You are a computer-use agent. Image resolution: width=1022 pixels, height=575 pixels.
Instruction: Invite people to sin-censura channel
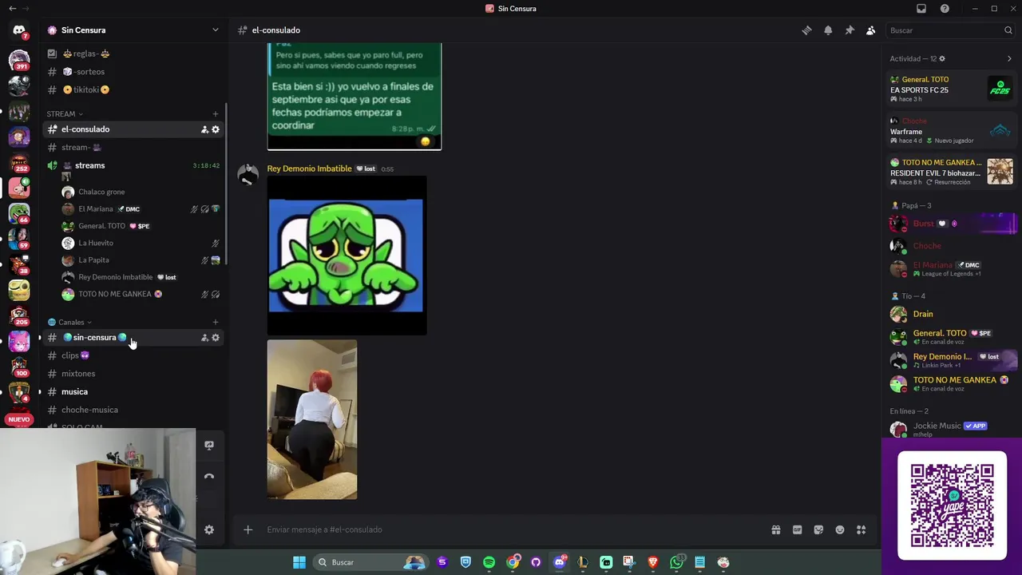pyautogui.click(x=204, y=338)
